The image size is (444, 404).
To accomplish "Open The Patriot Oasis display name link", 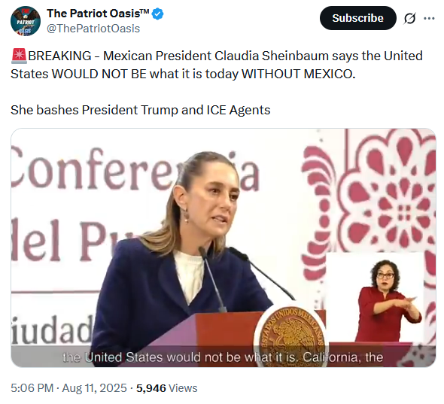I will [98, 14].
